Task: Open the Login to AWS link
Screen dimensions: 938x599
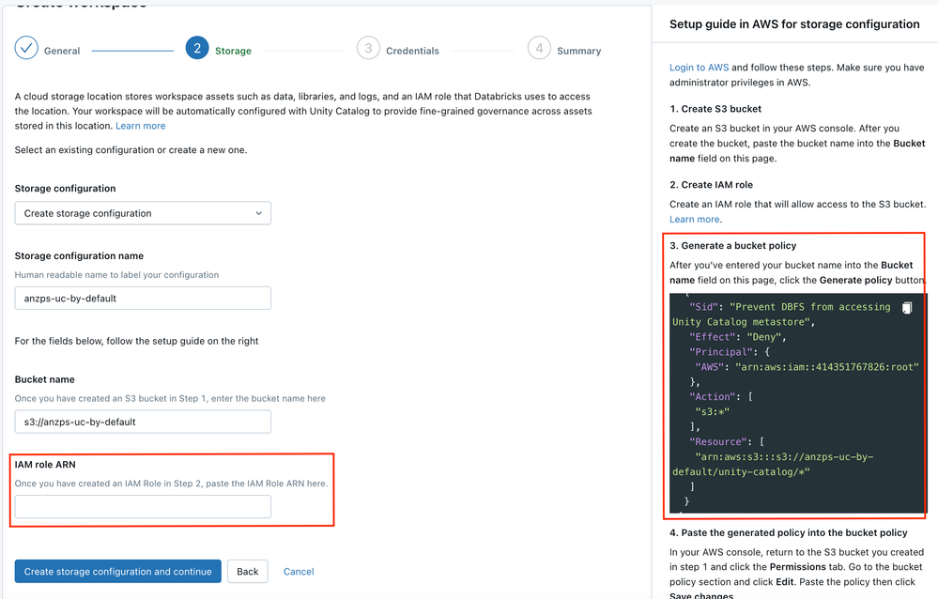Action: pyautogui.click(x=699, y=68)
